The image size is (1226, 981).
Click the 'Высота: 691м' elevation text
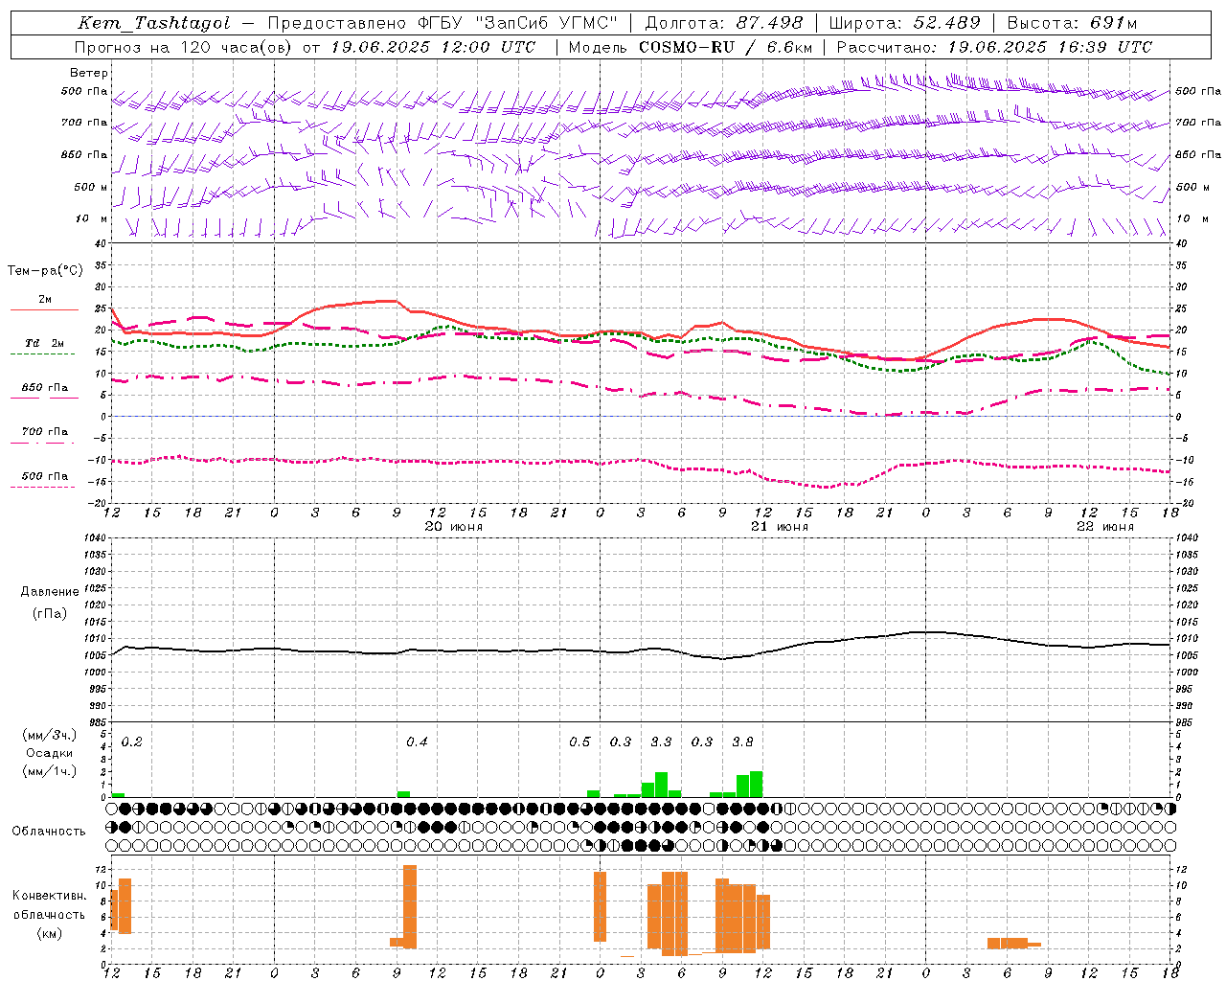(1072, 23)
